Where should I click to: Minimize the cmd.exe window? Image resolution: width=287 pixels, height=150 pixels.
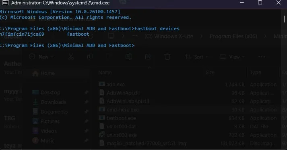tap(242, 2)
